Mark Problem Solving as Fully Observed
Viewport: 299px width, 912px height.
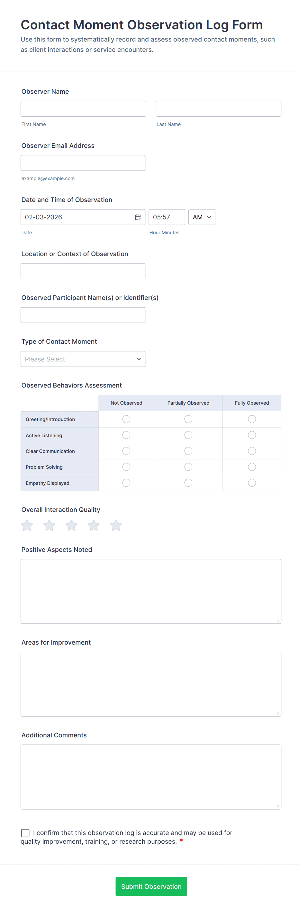pos(252,467)
